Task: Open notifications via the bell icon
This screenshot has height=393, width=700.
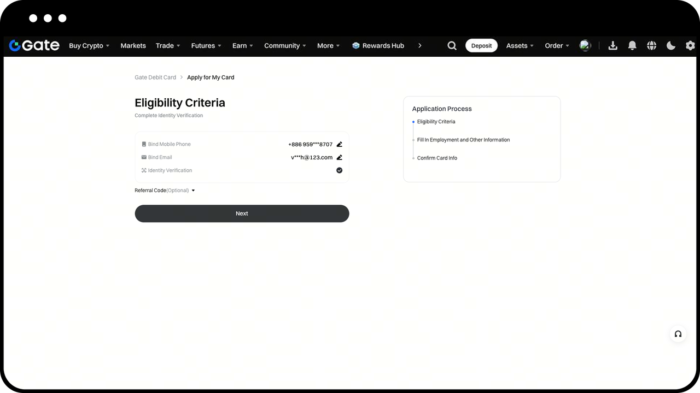Action: 632,45
